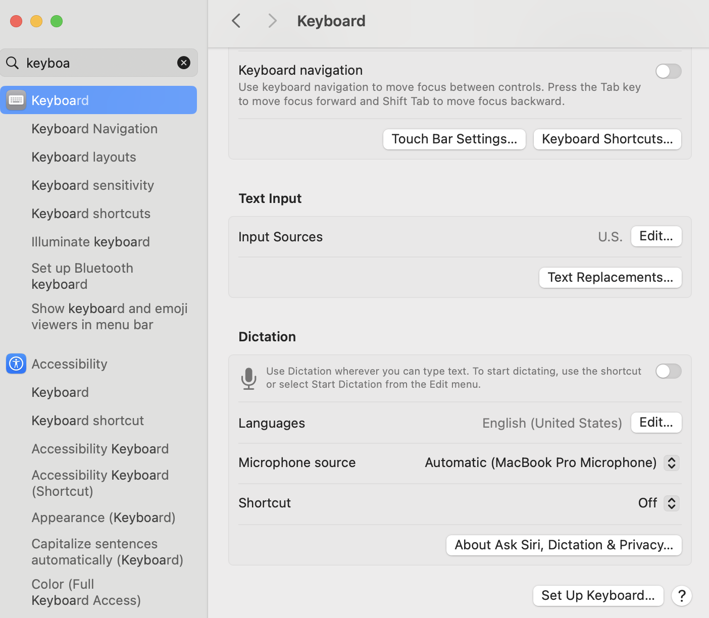This screenshot has width=709, height=618.
Task: Click the U.S. input source value
Action: click(x=610, y=237)
